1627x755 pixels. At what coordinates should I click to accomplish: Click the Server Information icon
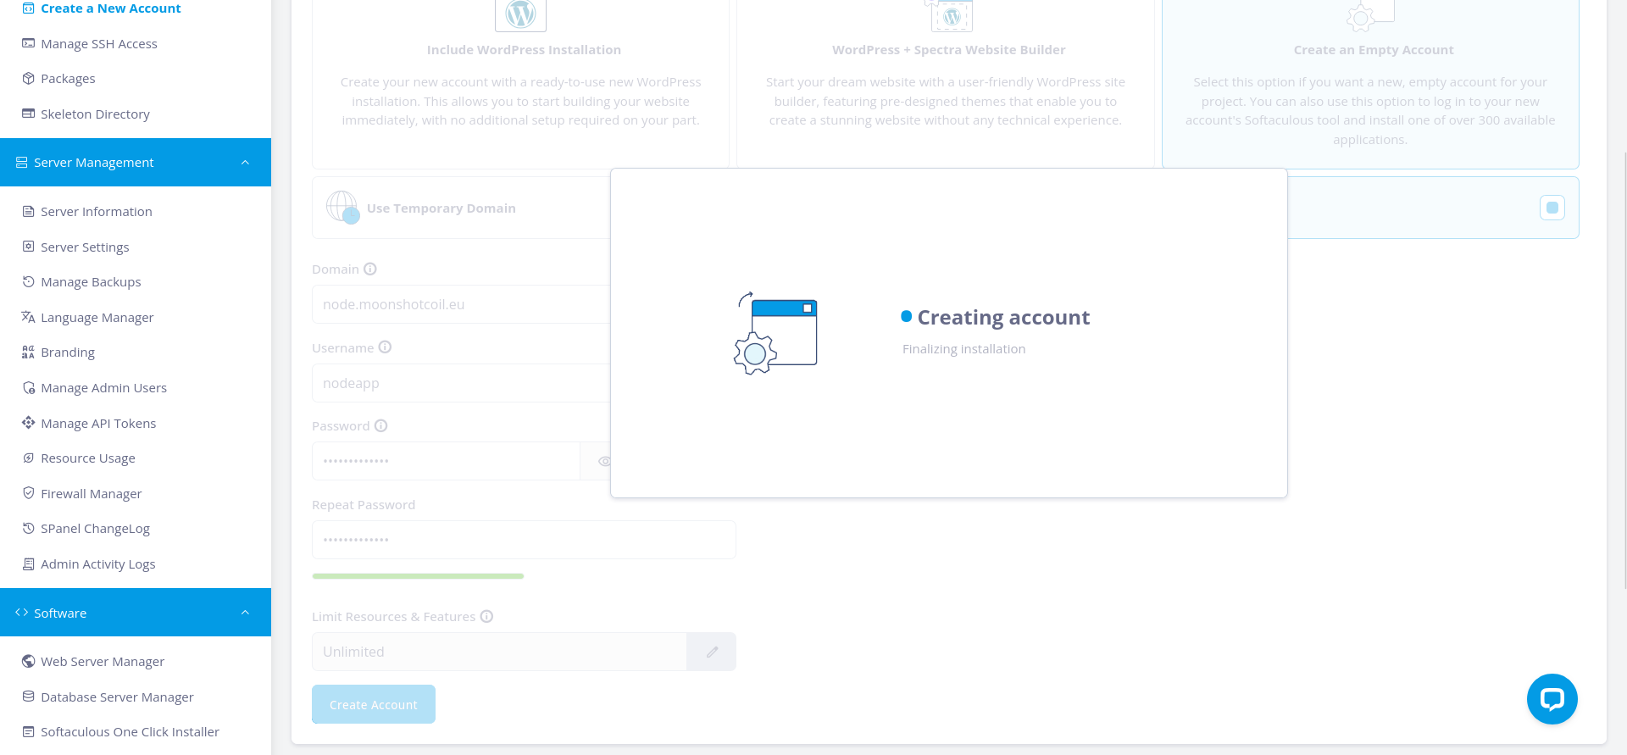coord(28,211)
